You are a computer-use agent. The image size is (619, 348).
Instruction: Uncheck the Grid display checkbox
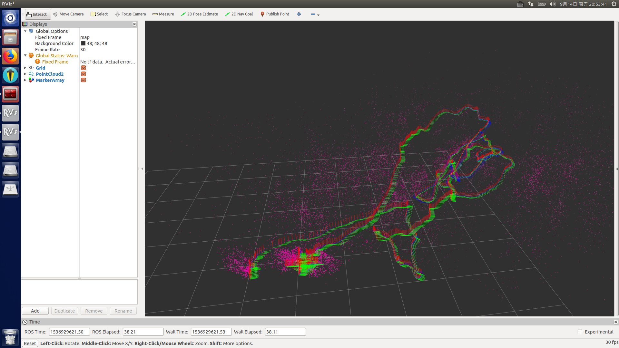point(84,68)
